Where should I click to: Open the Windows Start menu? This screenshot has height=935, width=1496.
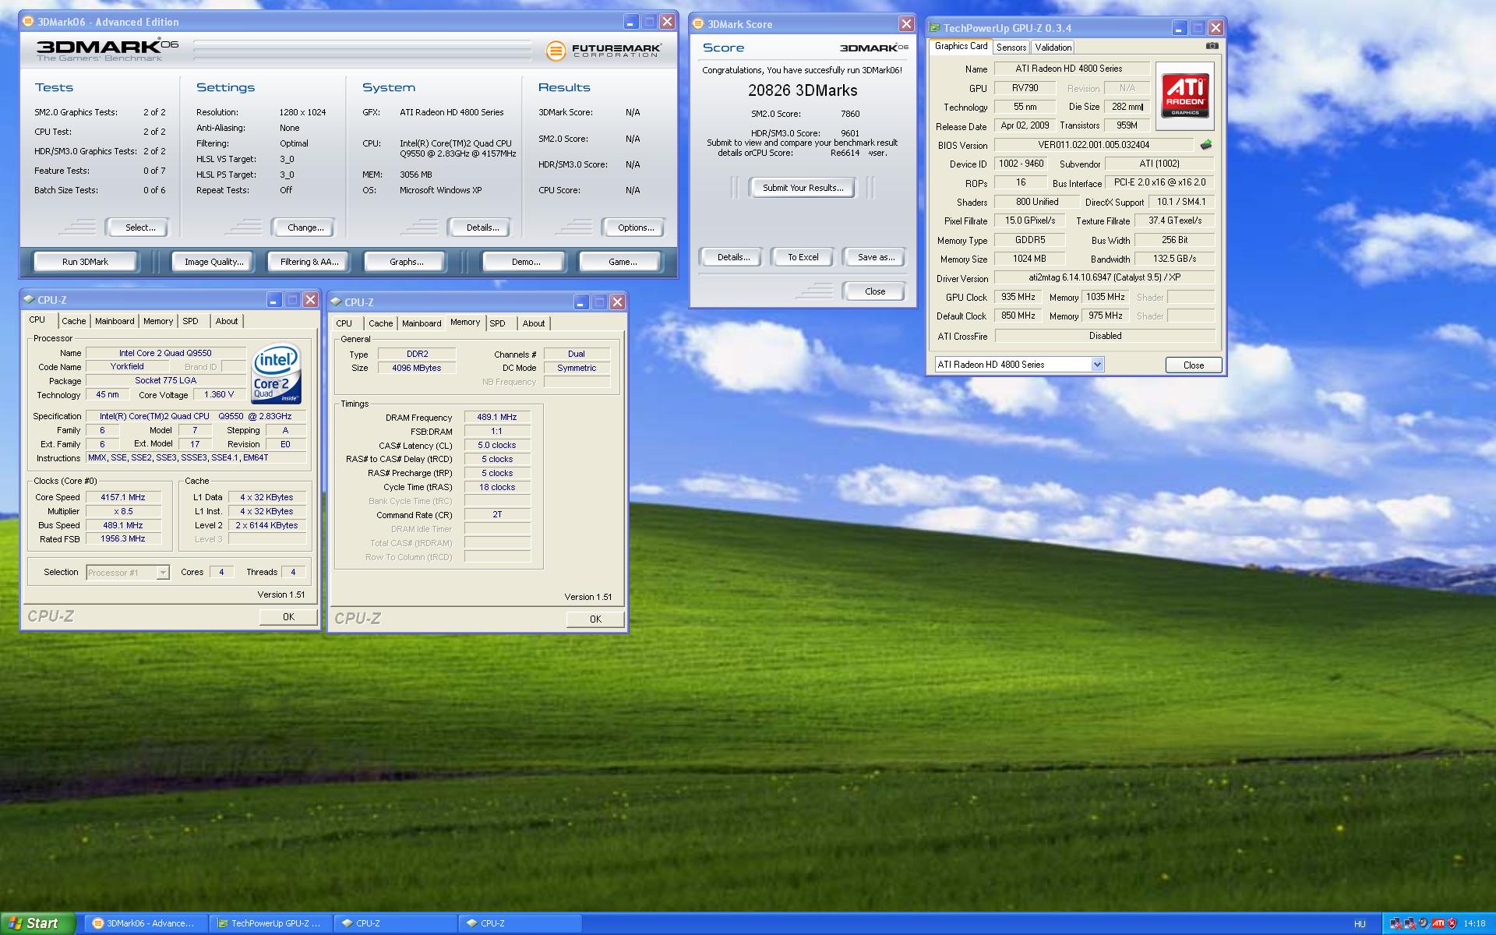38,923
